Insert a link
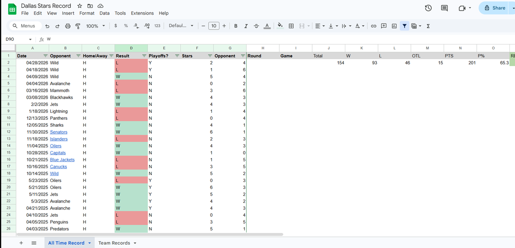 pyautogui.click(x=373, y=26)
